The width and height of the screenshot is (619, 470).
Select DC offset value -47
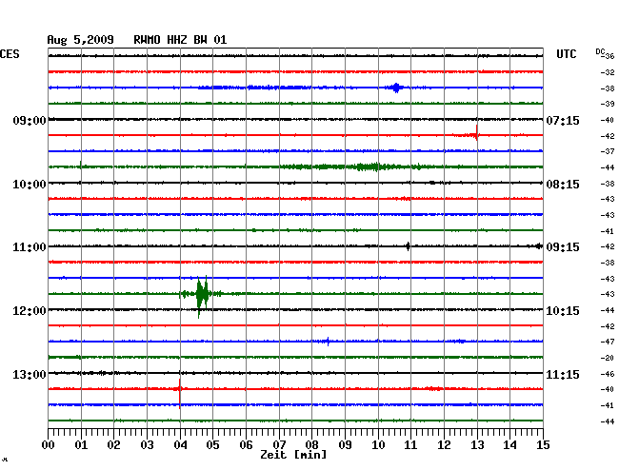[608, 342]
